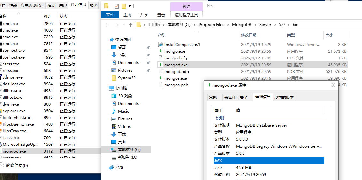The height and width of the screenshot is (180, 362).
Task: Open the recent locations dropdown arrow
Action: click(124, 25)
